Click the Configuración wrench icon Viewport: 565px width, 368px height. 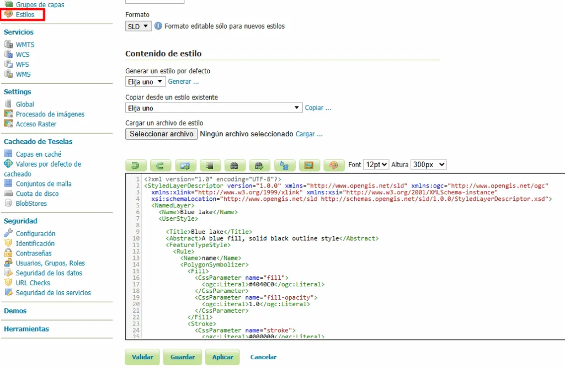pos(8,233)
